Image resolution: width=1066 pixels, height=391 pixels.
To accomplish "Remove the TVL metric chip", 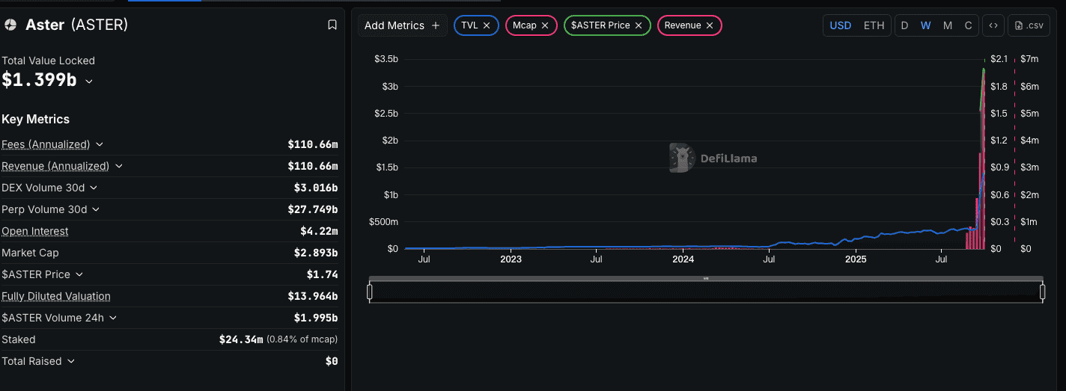I will [487, 25].
